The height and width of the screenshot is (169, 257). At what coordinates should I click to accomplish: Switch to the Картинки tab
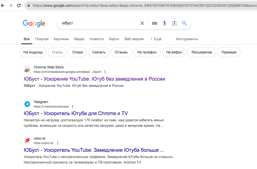pyautogui.click(x=61, y=39)
